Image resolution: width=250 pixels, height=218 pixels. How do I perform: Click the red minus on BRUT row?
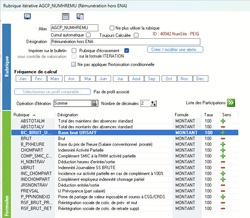click(223, 139)
